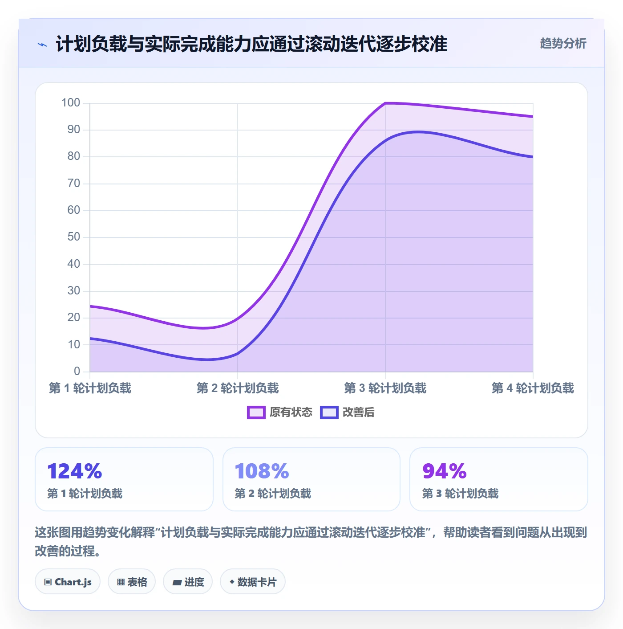Click the 100 y-axis value
Screen dimensions: 623x629
(71, 103)
